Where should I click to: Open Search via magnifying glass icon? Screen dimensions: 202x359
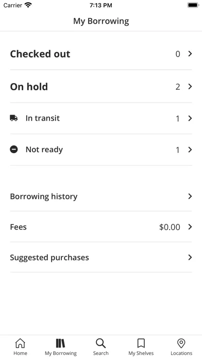click(100, 343)
